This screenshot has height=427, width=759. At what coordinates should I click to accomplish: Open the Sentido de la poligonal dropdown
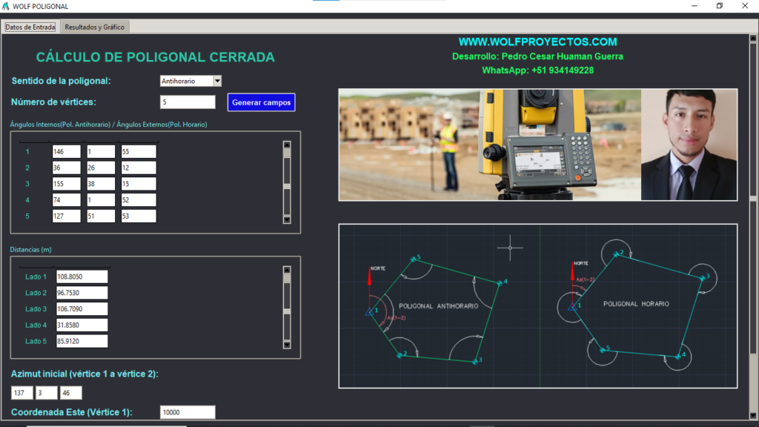(x=217, y=81)
